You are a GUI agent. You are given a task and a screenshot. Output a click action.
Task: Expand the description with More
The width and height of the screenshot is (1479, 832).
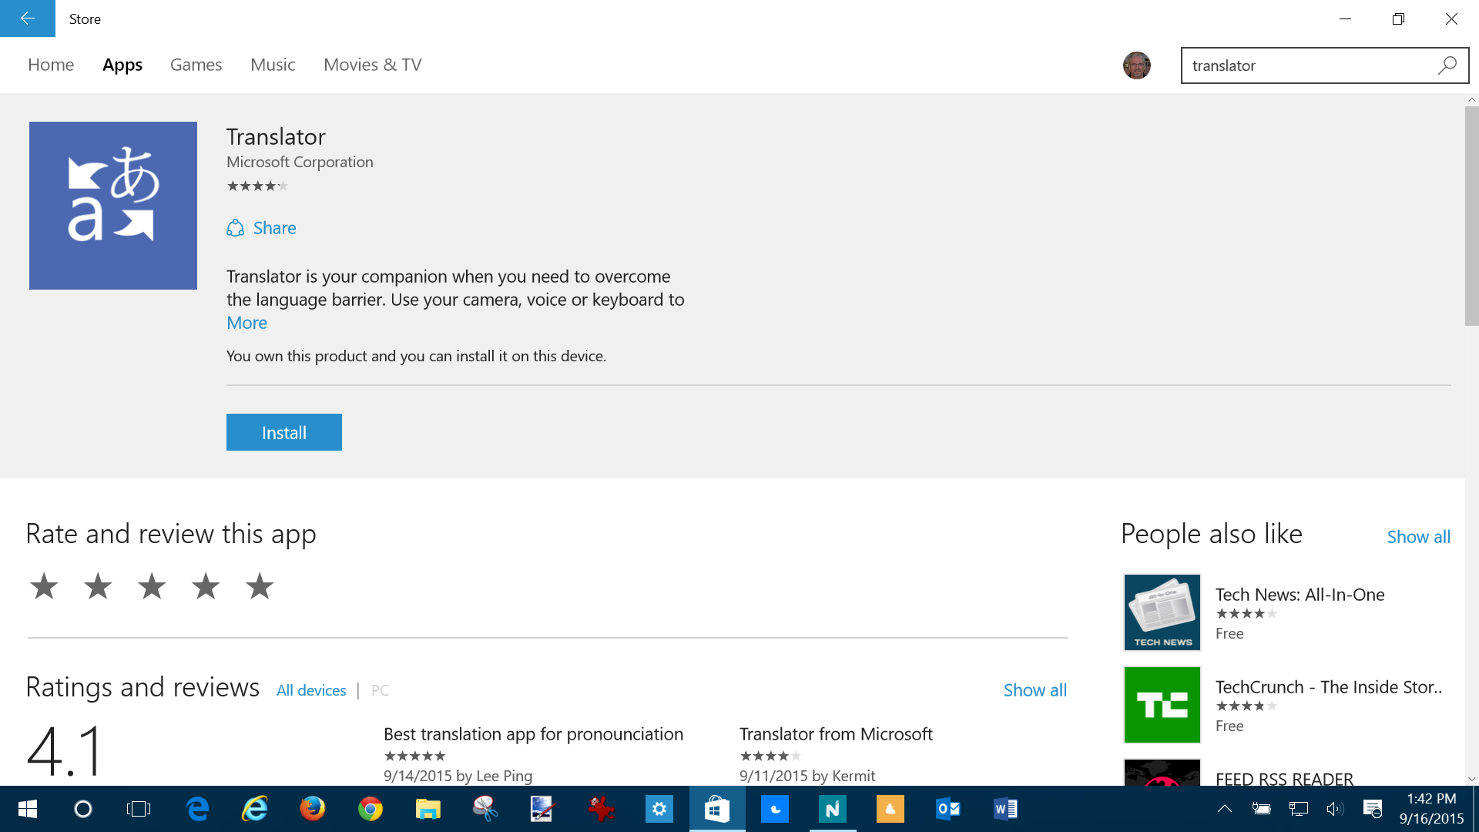coord(246,323)
